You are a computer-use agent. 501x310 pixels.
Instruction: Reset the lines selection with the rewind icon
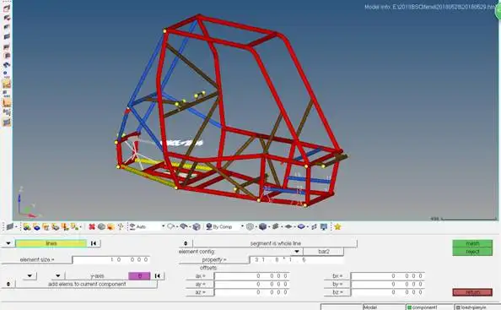click(x=94, y=243)
